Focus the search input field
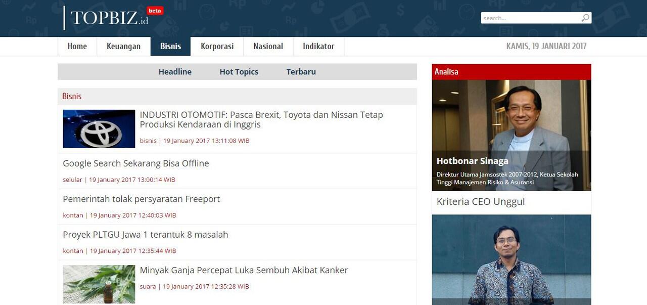 click(531, 18)
